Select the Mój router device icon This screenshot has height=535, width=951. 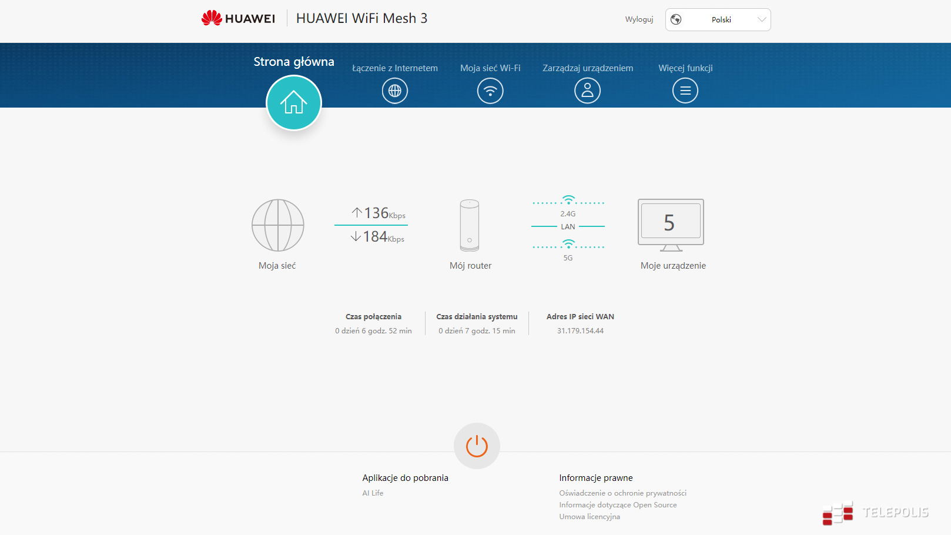pos(470,225)
